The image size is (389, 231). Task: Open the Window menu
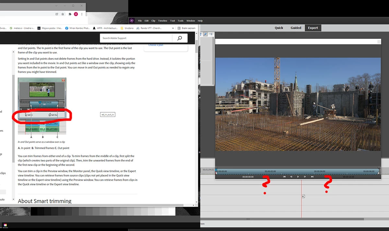(191, 21)
